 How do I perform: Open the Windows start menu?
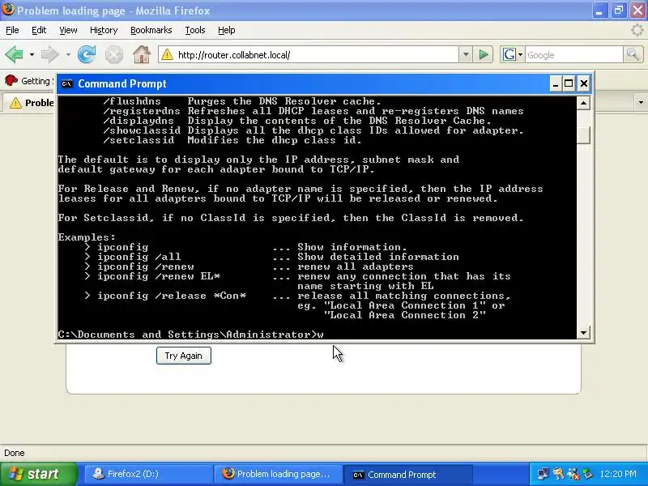(38, 474)
